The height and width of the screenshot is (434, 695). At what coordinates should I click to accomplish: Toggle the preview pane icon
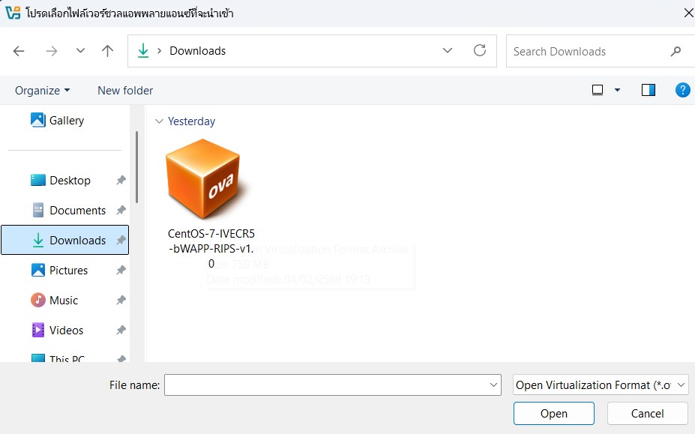tap(649, 90)
